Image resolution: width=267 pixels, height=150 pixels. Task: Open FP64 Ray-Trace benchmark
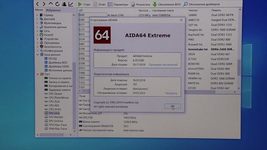(58, 129)
